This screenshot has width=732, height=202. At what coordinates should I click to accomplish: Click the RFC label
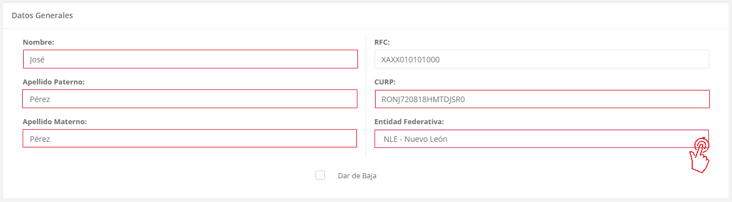pos(382,42)
